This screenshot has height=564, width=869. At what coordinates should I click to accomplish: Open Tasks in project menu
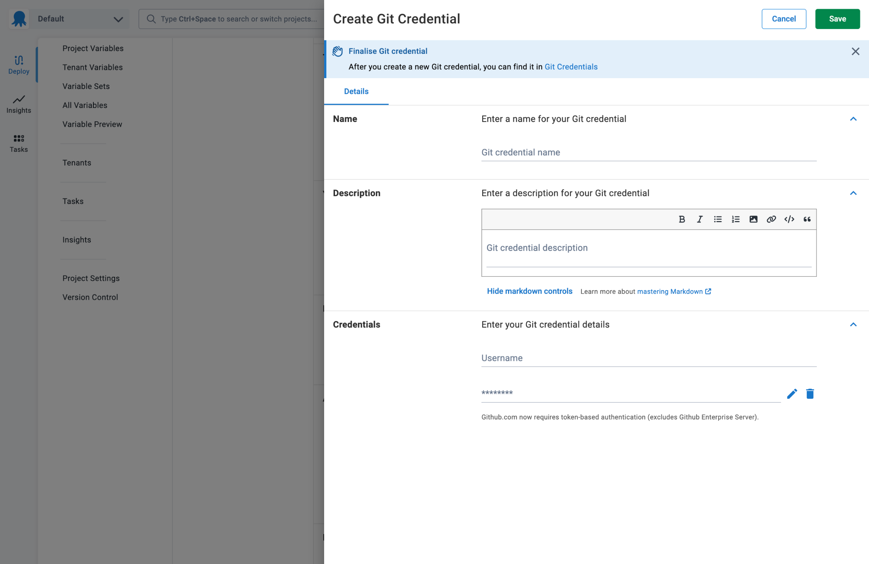[73, 201]
